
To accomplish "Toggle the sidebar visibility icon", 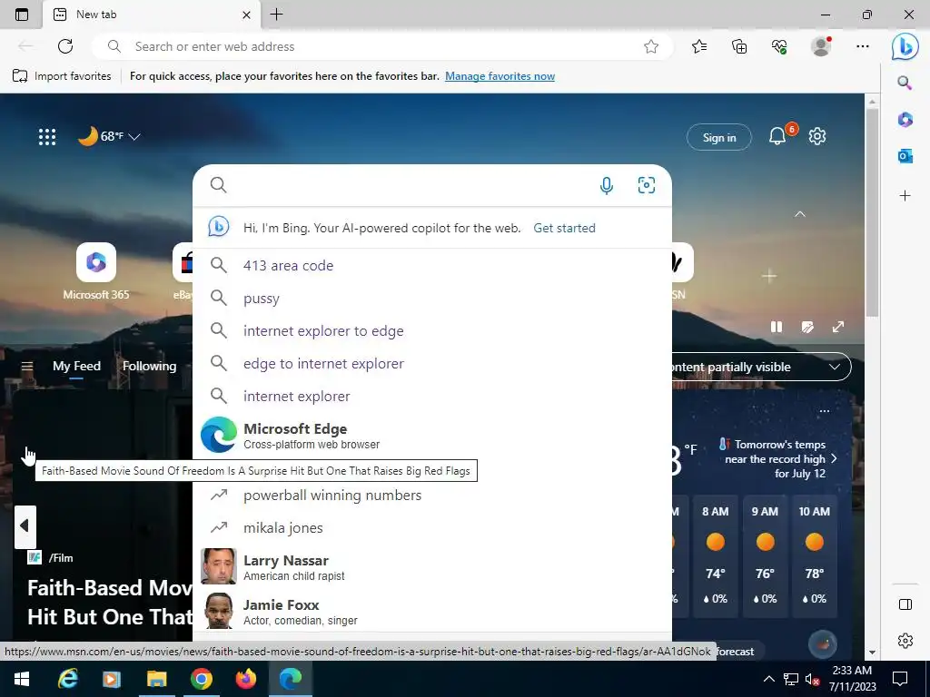I will [905, 604].
